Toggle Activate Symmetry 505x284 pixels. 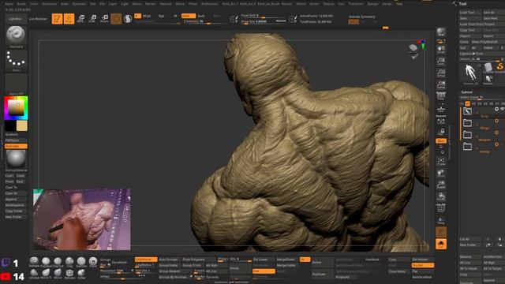click(362, 17)
